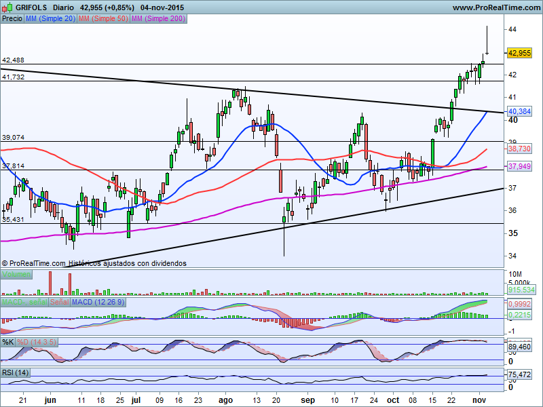Click the jul label on time axis

[136, 400]
